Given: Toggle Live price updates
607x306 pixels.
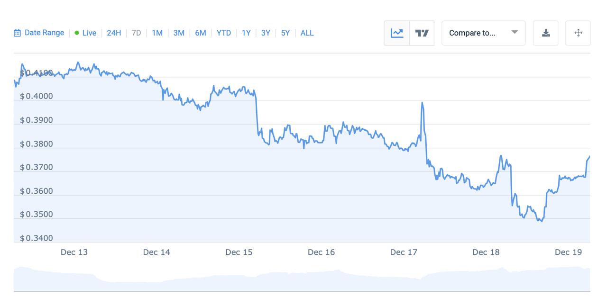Looking at the screenshot, I should (86, 33).
